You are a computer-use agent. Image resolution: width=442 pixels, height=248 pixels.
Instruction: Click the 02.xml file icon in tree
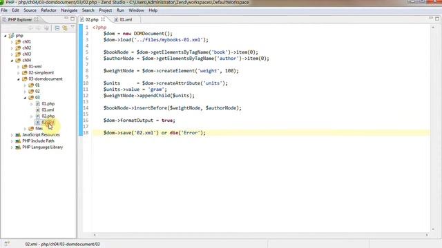click(38, 123)
